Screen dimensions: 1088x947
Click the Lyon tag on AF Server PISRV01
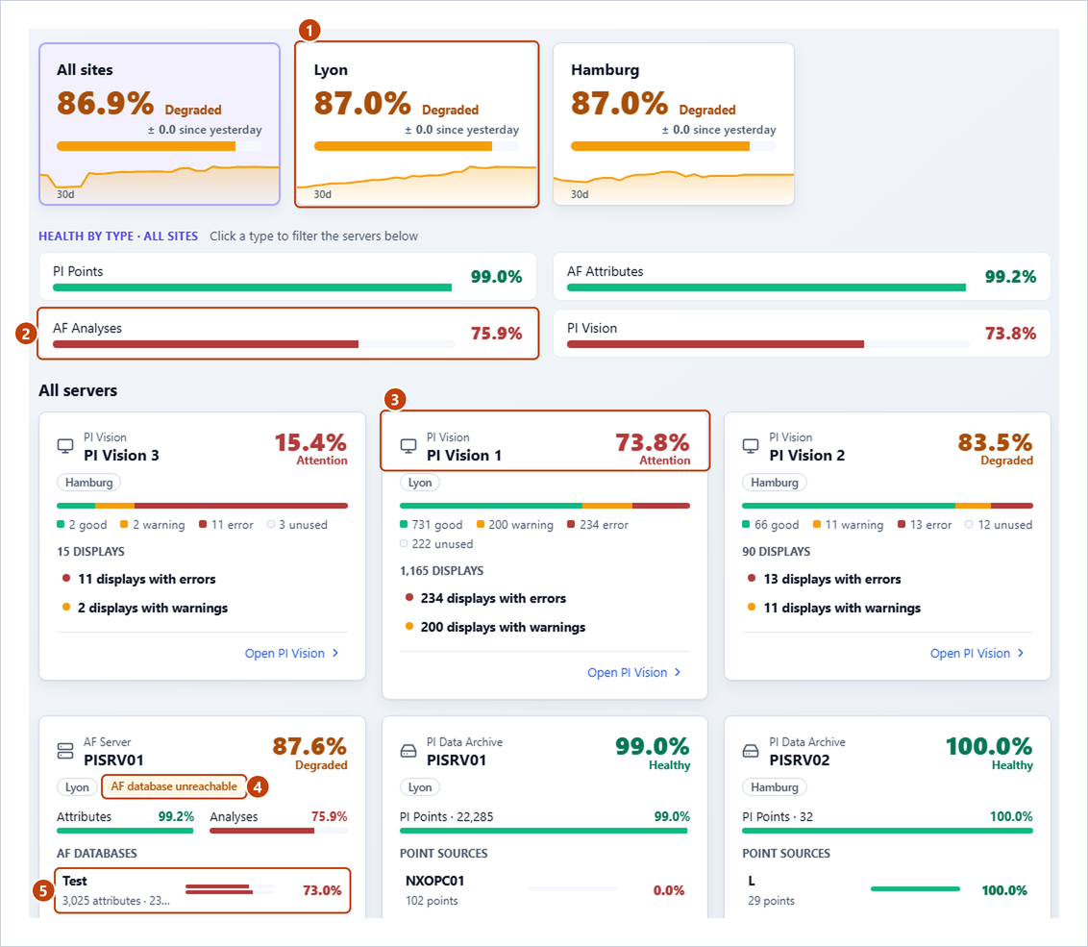point(76,787)
